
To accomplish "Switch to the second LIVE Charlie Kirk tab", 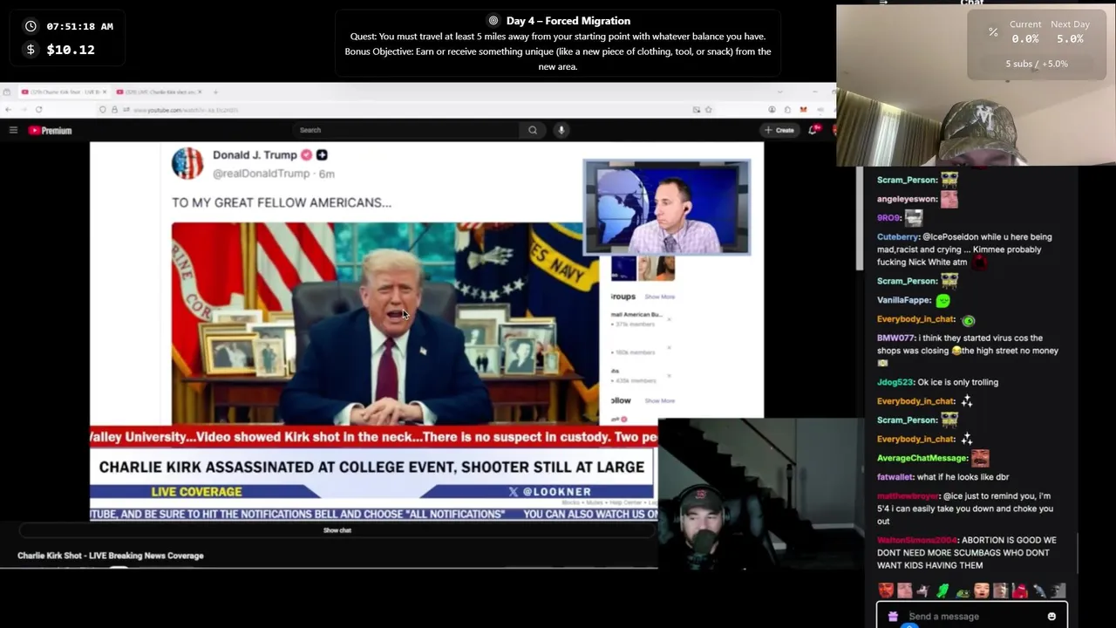I will [158, 92].
